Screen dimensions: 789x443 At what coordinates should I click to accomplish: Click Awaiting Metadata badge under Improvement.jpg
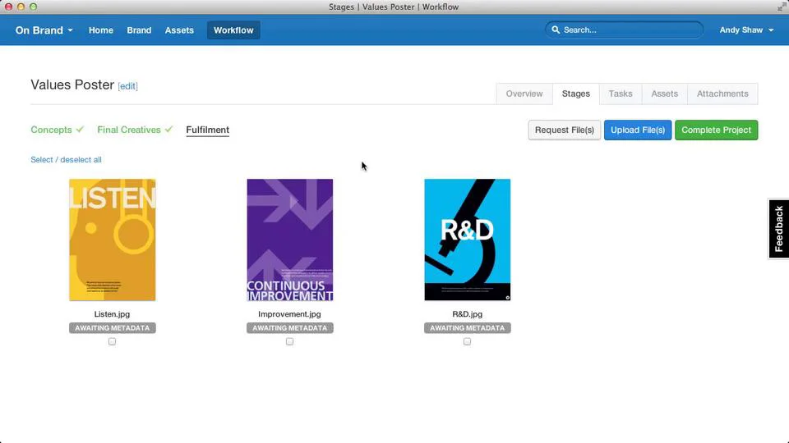[290, 328]
